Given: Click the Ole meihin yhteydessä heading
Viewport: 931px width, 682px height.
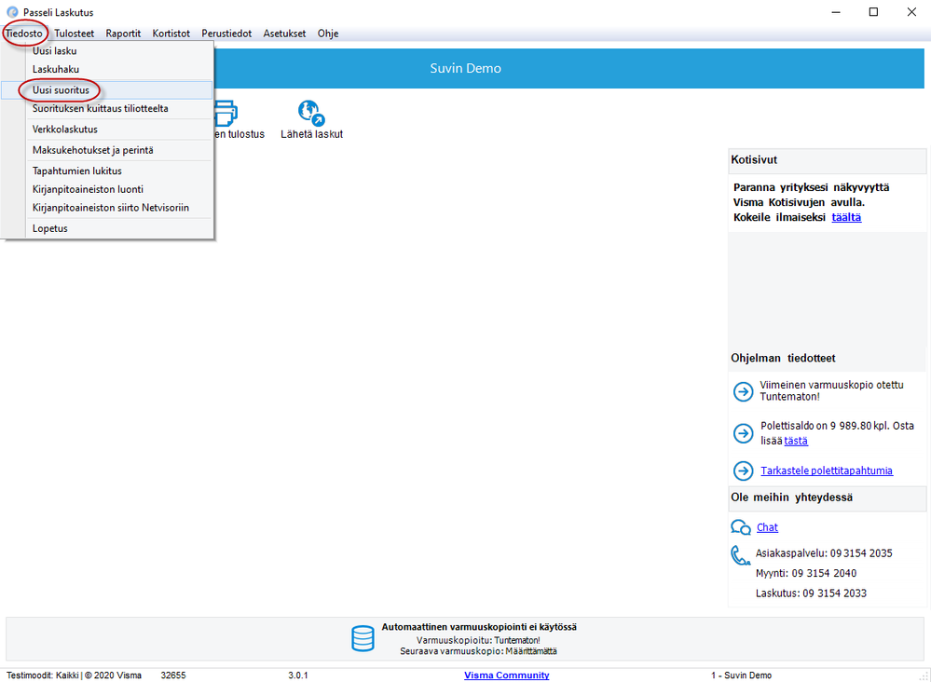Looking at the screenshot, I should (x=791, y=498).
